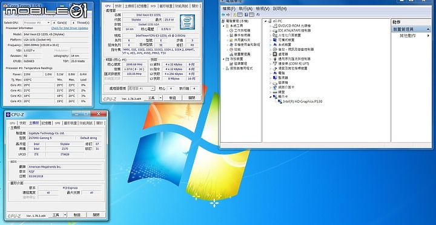This screenshot has height=225, width=436.
Task: Click the Intel(R) HD Graphics P530 adapter icon
Action: 280,102
